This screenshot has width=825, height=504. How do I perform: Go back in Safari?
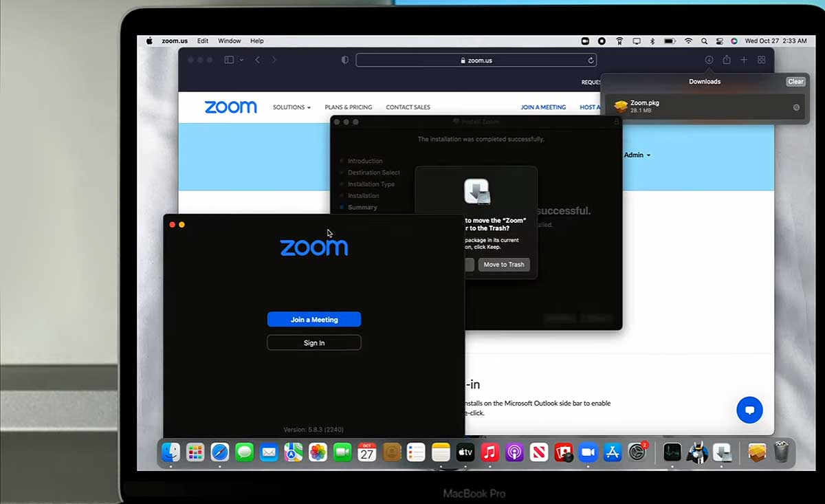tap(258, 60)
